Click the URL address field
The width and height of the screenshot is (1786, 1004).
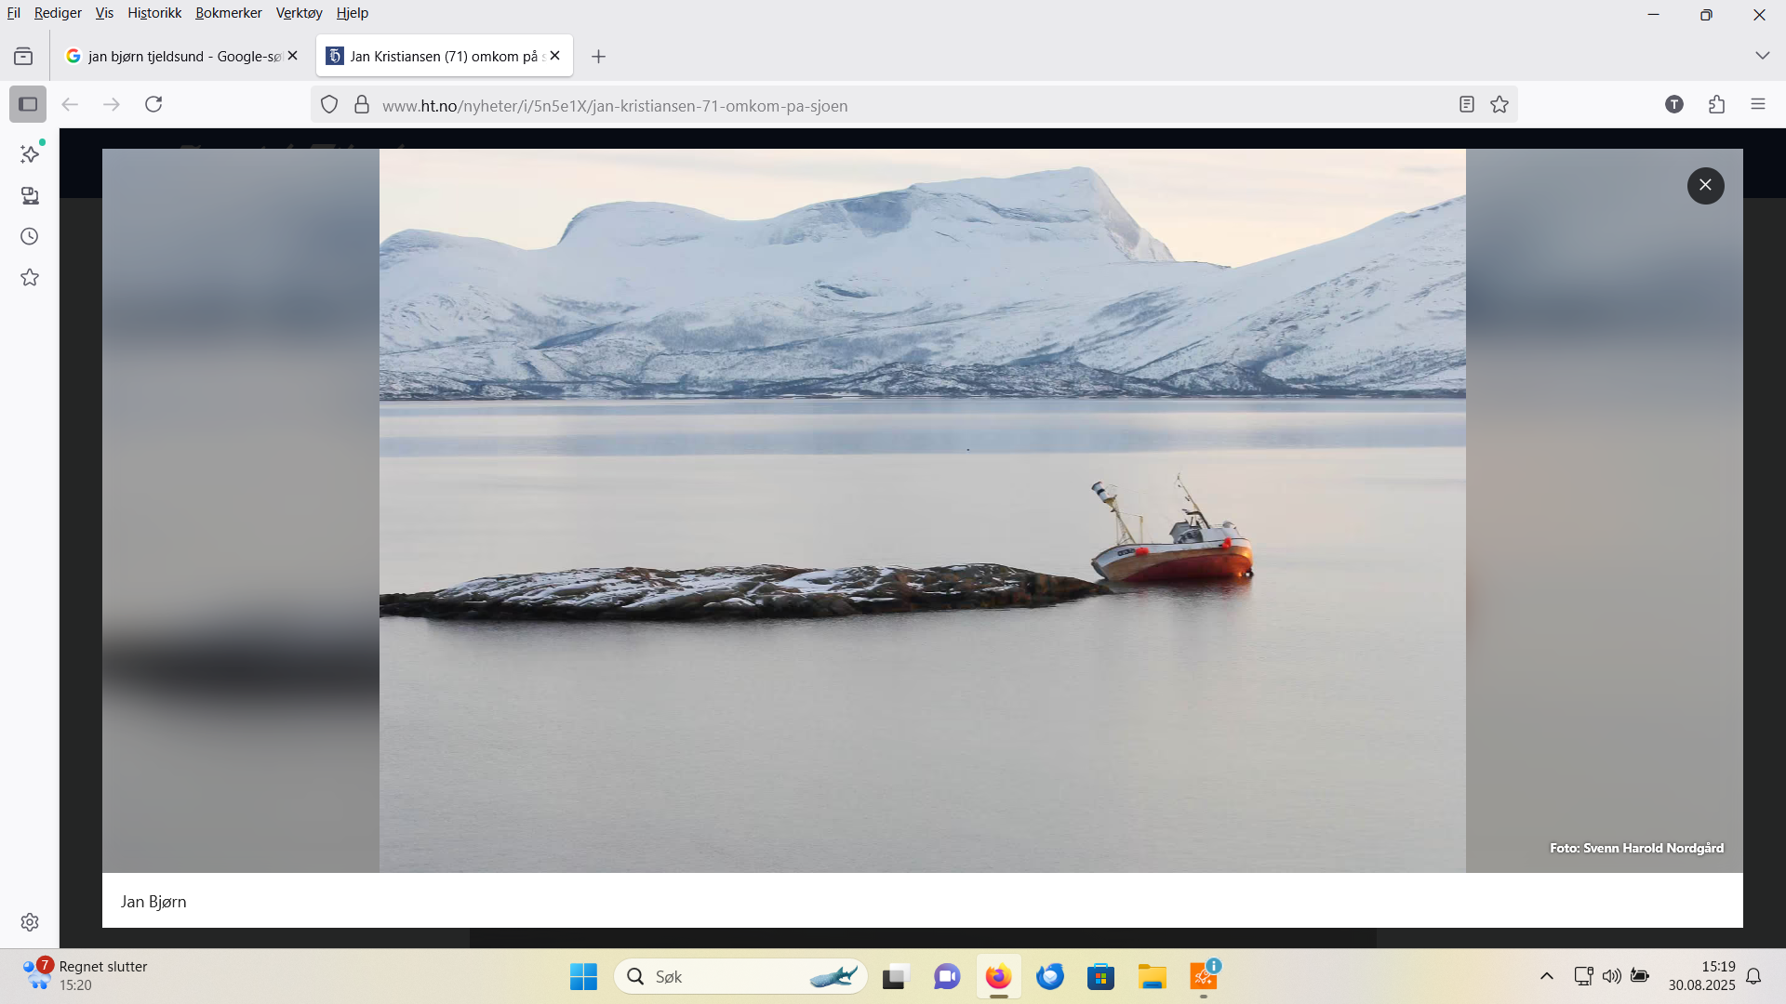(x=837, y=105)
